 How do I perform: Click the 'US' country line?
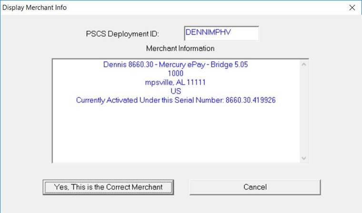[176, 91]
